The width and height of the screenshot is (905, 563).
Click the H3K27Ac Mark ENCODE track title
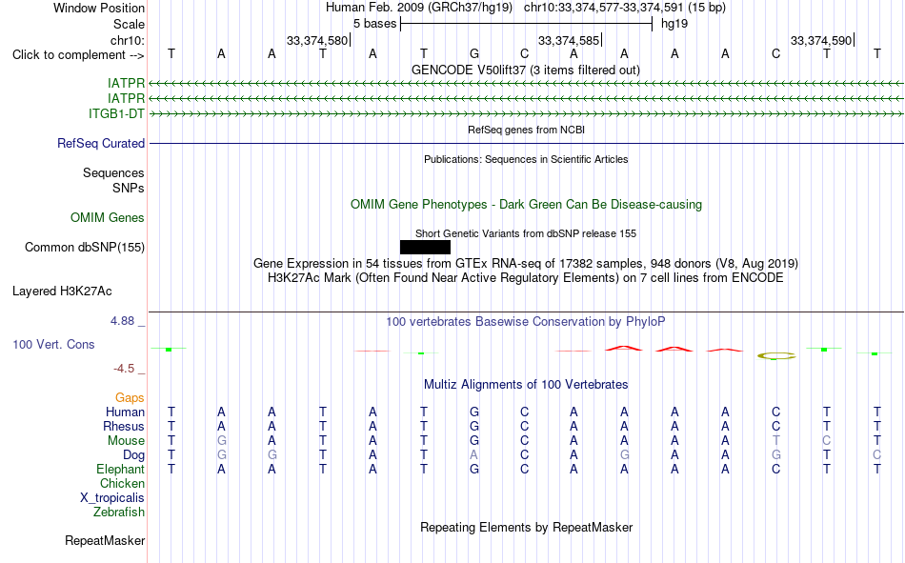click(x=526, y=278)
